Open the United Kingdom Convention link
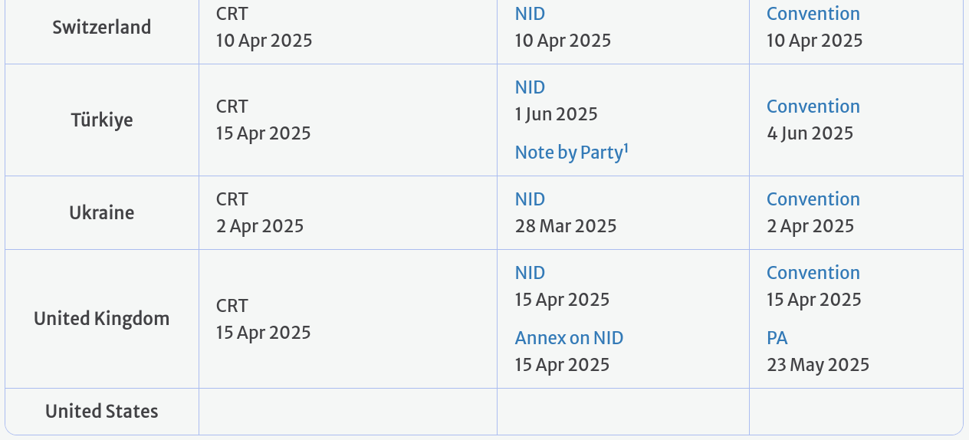969x440 pixels. (813, 273)
